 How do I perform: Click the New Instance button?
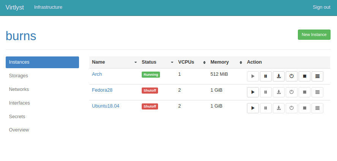[x=314, y=34]
